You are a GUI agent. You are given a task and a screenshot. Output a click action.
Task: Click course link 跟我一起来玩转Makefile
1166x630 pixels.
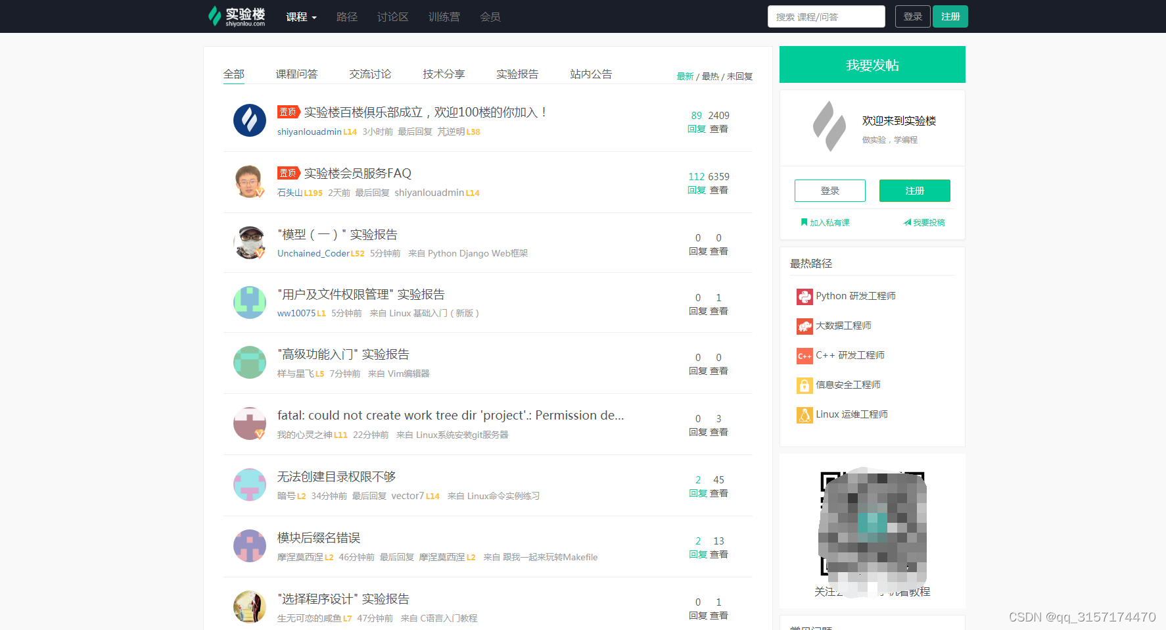coord(550,558)
